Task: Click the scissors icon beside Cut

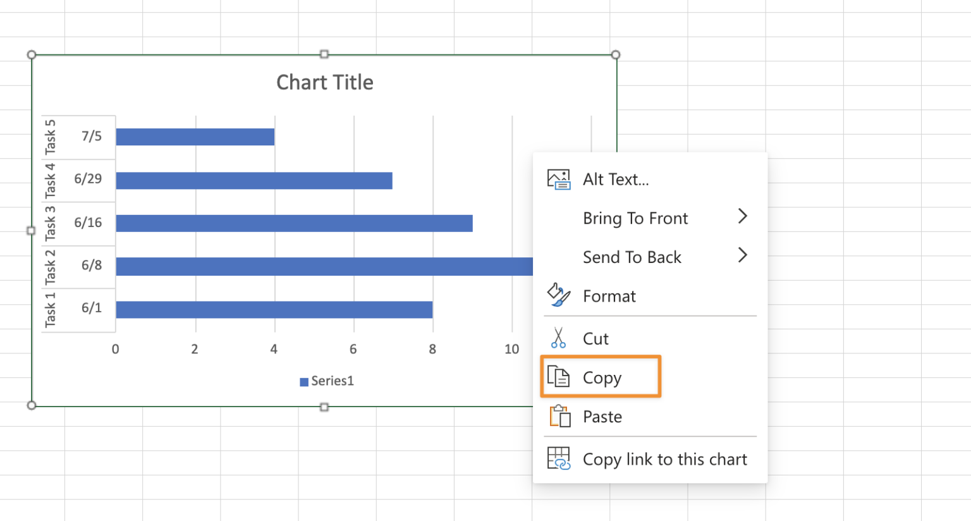Action: (559, 338)
